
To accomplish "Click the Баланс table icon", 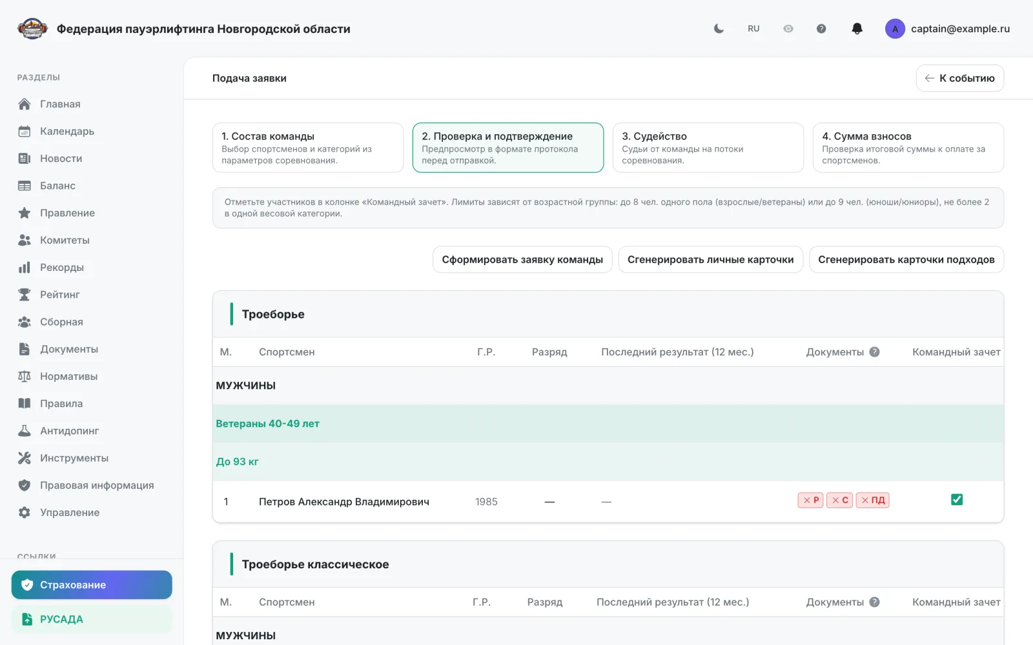I will [25, 186].
